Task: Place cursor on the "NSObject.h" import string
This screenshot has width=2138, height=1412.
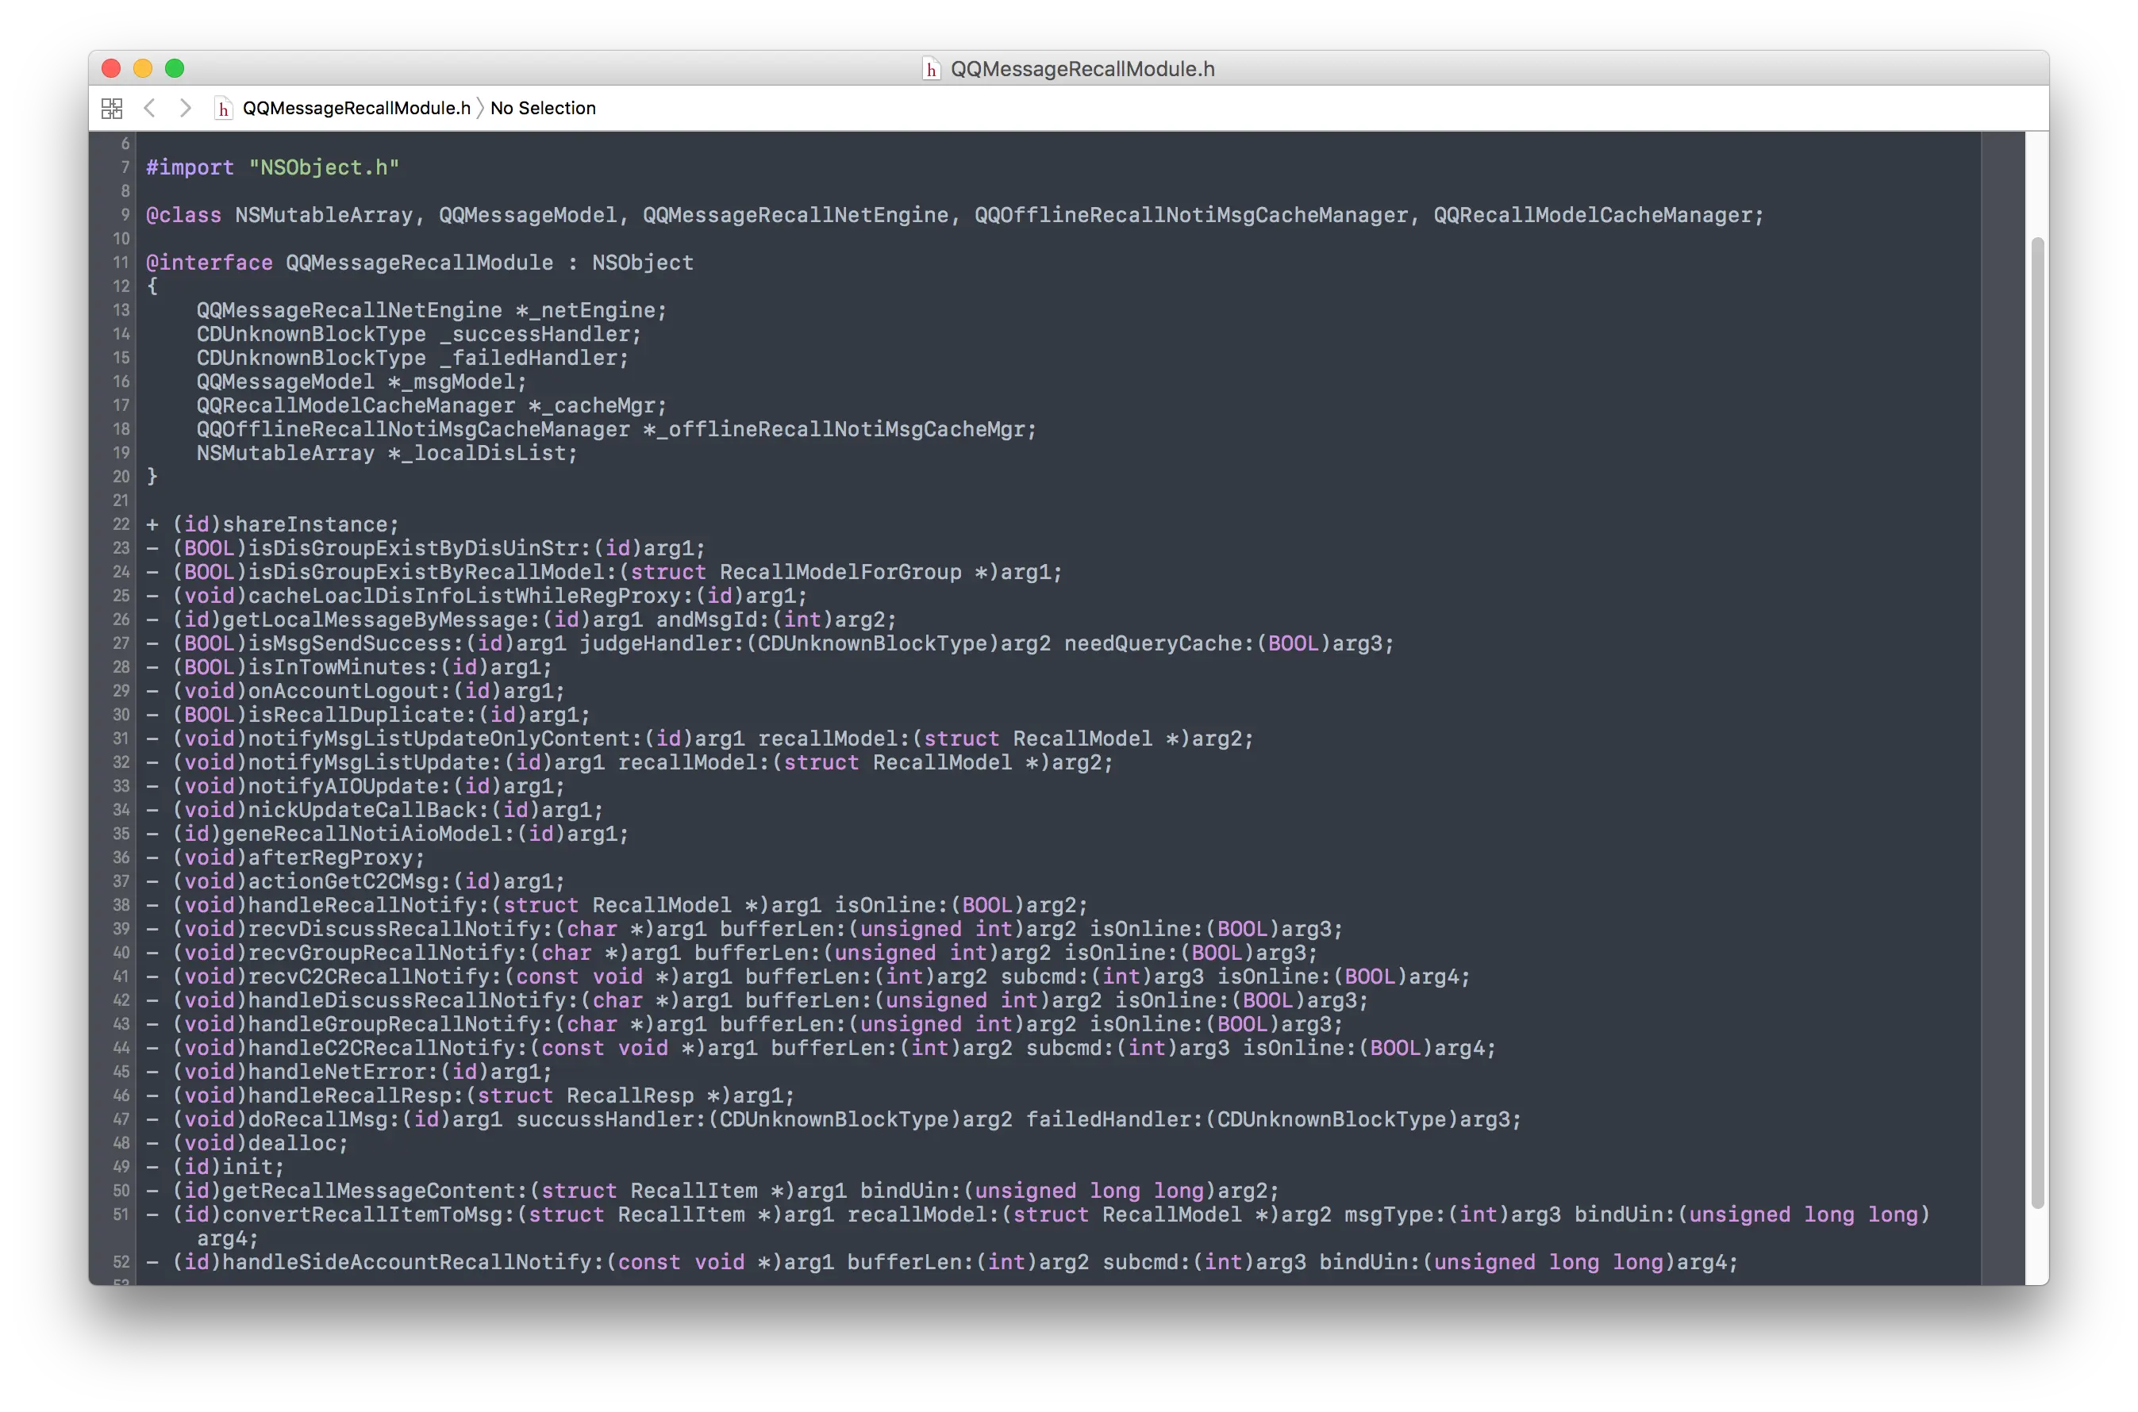Action: click(x=324, y=167)
